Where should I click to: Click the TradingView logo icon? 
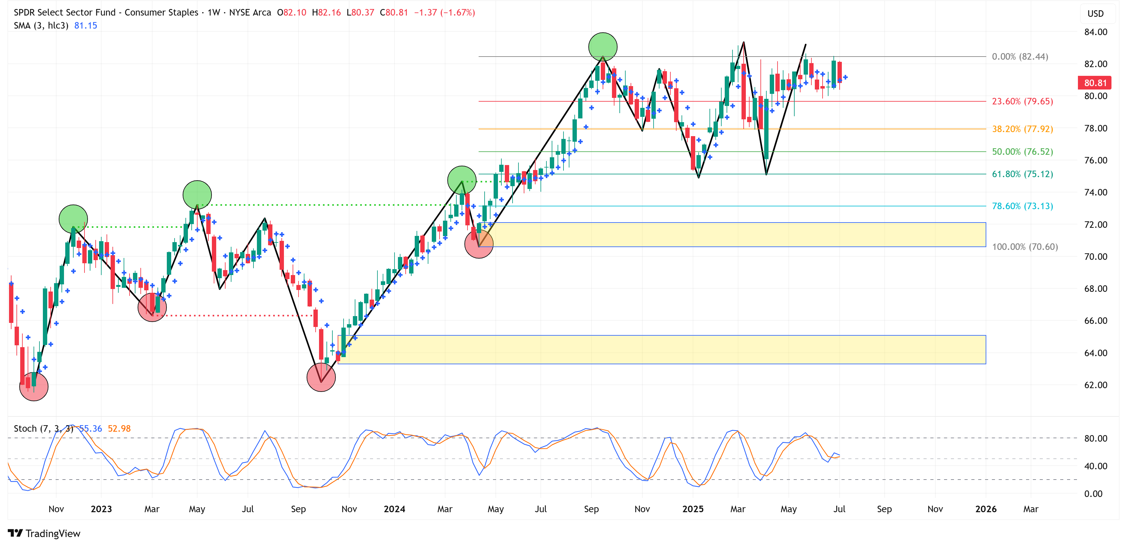tap(15, 533)
